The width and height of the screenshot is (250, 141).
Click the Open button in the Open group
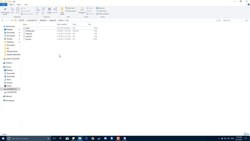click(x=90, y=8)
